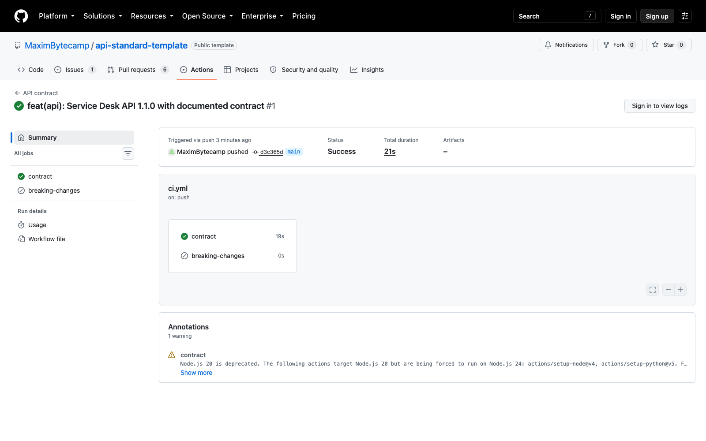Click the contract job in workflow graph
This screenshot has width=706, height=441.
[x=233, y=236]
